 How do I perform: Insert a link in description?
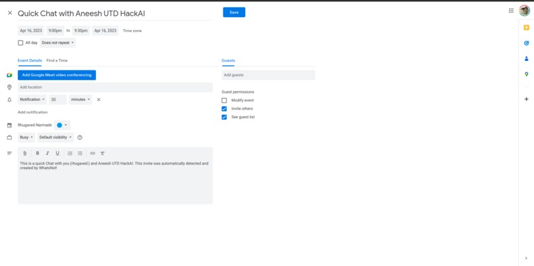coord(92,153)
